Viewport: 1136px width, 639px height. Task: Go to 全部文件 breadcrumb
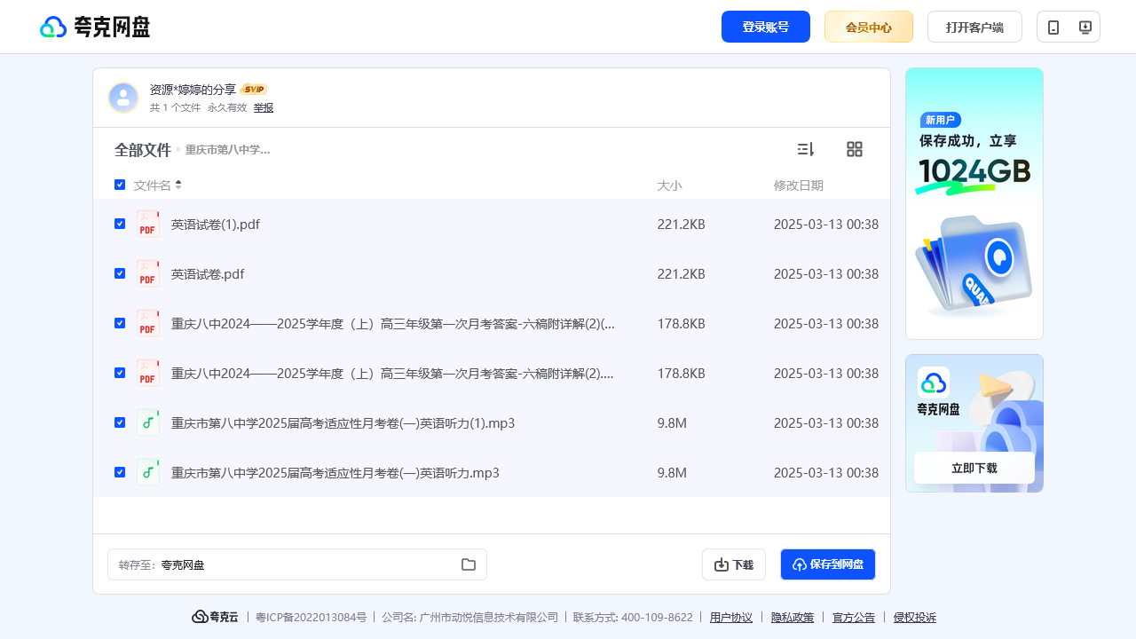tap(143, 150)
